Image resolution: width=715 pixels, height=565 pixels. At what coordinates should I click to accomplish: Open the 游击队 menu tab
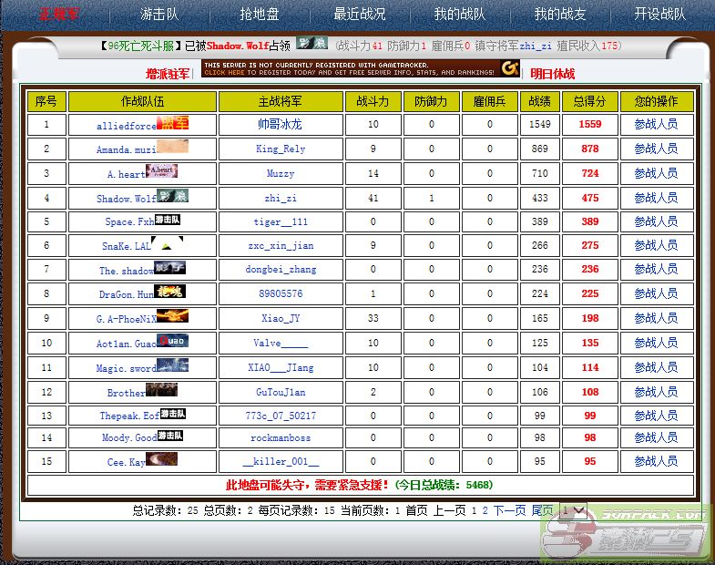(x=159, y=15)
